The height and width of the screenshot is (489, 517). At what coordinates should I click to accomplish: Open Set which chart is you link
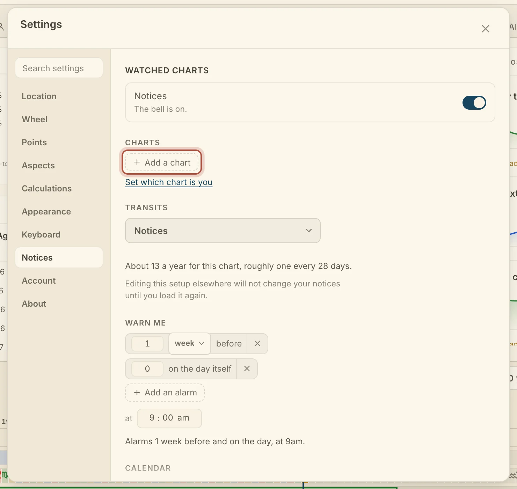tap(169, 182)
